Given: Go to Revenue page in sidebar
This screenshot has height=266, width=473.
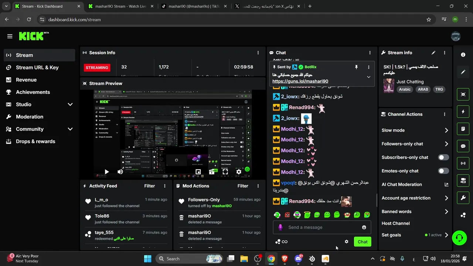Looking at the screenshot, I should 39,80.
